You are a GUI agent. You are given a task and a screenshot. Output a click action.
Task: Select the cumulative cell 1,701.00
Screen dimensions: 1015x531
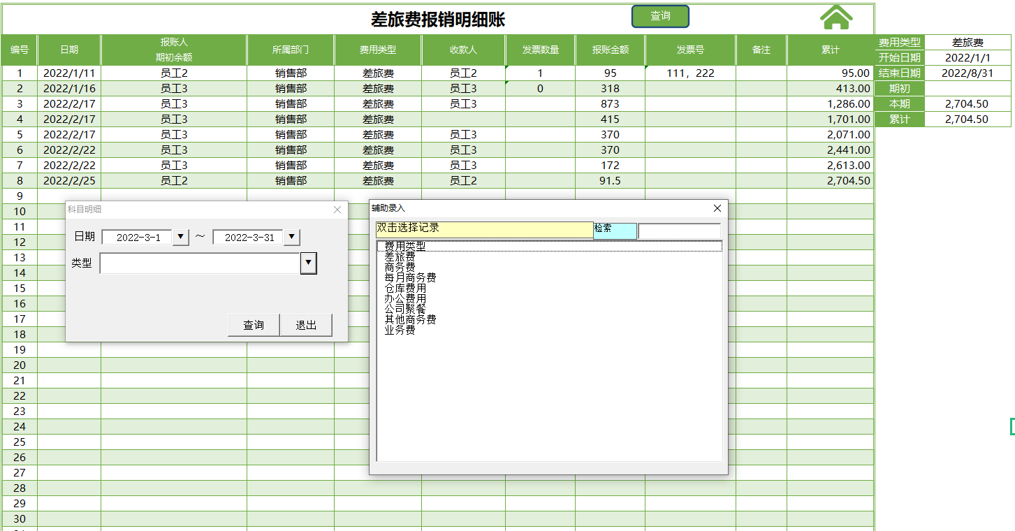pos(830,119)
